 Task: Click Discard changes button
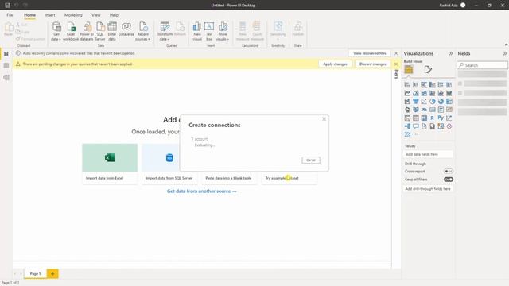(x=373, y=64)
